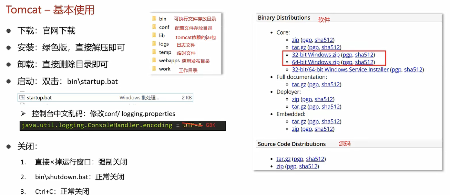Image resolution: width=450 pixels, height=195 pixels.
Task: Download the 64-bit Windows zip
Action: tap(316, 62)
